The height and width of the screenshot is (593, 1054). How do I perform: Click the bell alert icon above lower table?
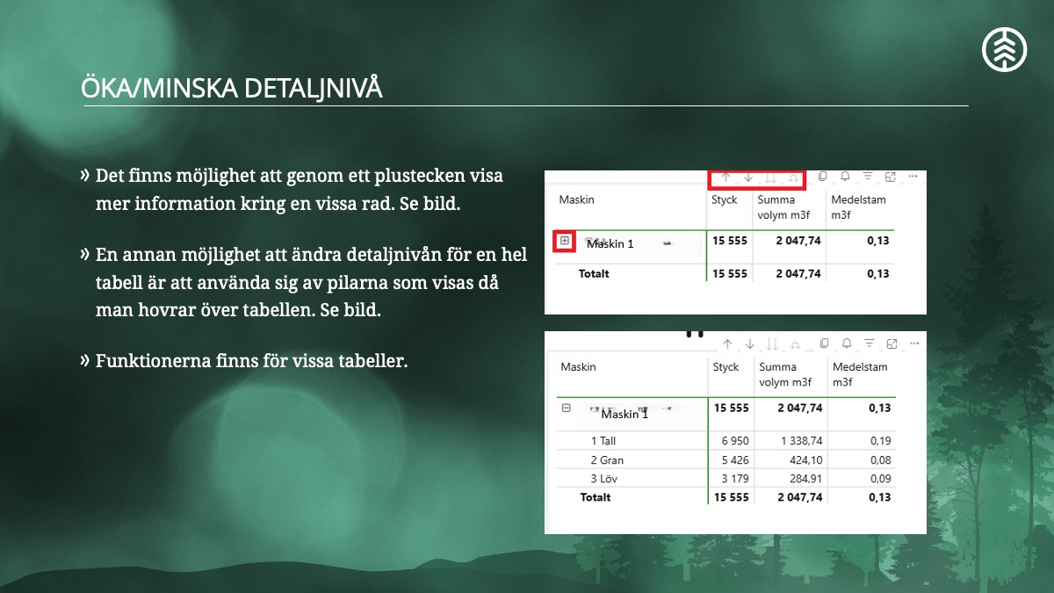(x=847, y=344)
